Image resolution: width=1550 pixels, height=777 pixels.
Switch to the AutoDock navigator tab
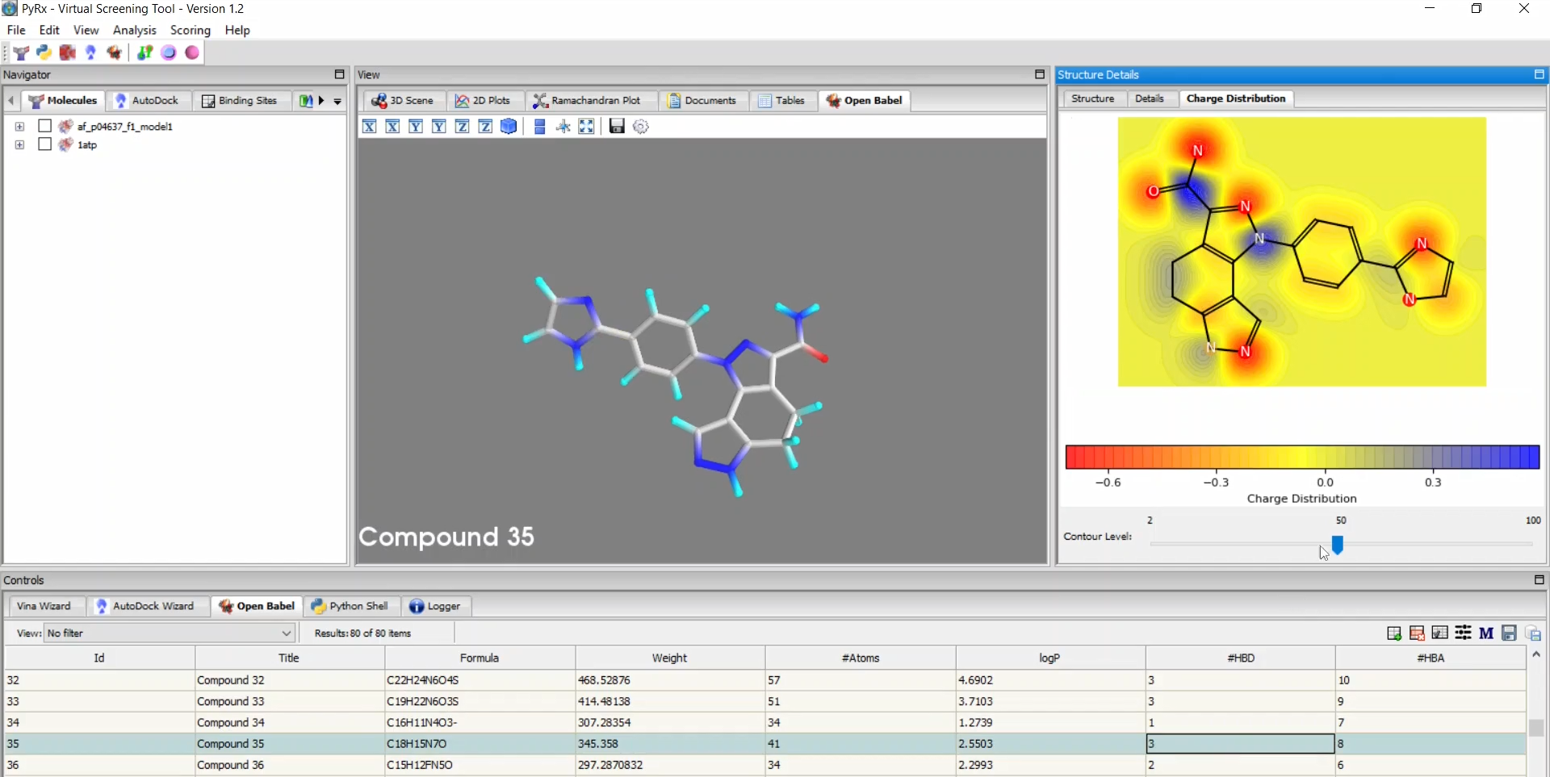coord(148,101)
